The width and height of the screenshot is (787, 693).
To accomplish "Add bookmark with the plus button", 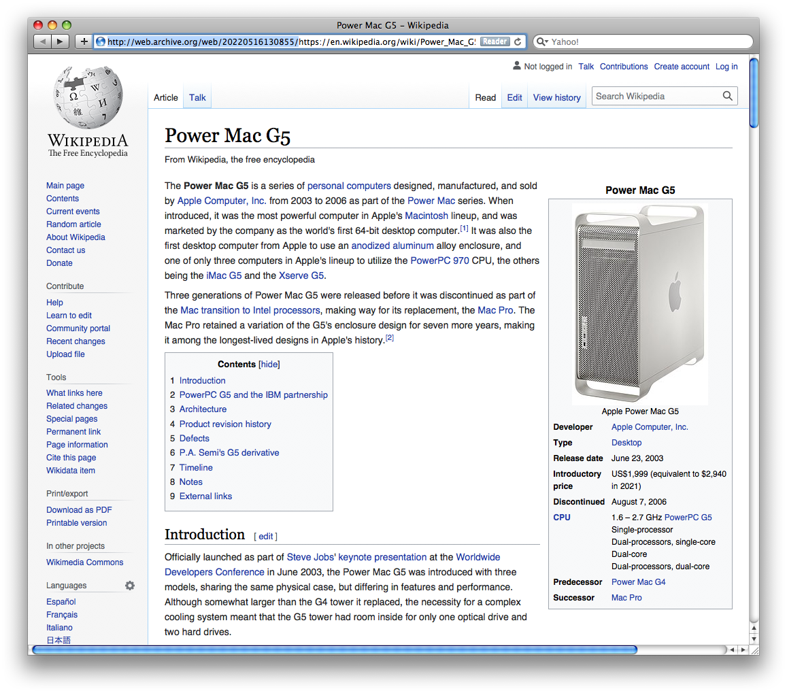I will (84, 41).
